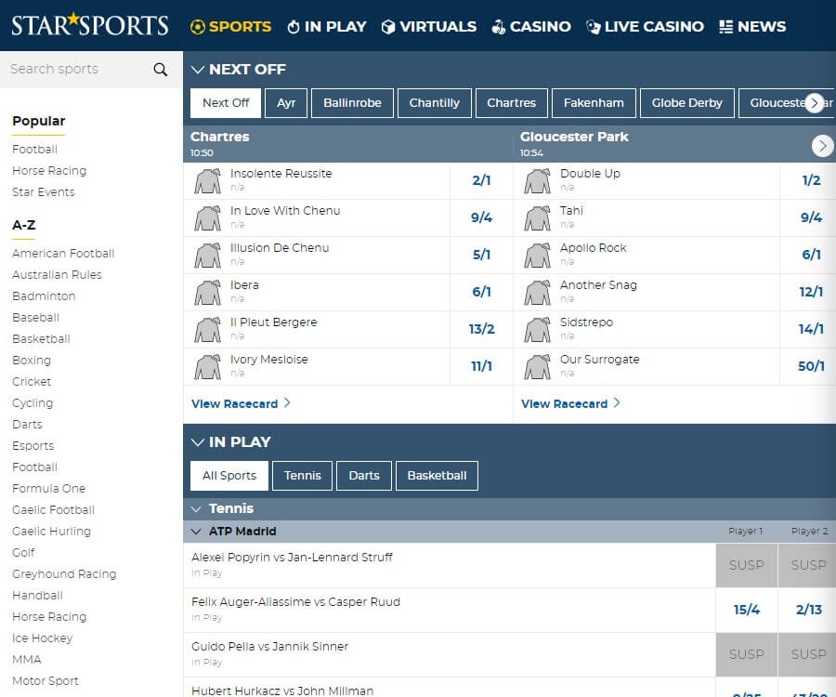Open the IN PLAY menu item
Viewport: 836px width, 697px height.
tap(326, 27)
